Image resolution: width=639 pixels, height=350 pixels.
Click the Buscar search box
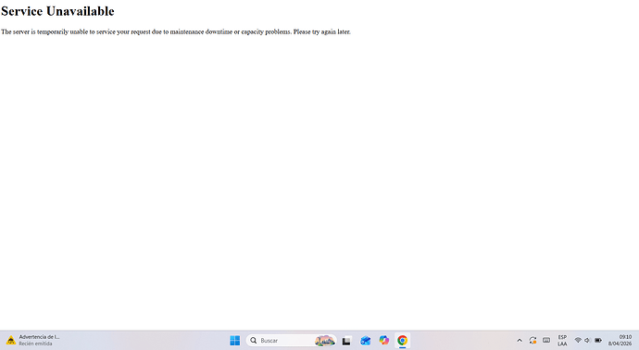point(291,340)
